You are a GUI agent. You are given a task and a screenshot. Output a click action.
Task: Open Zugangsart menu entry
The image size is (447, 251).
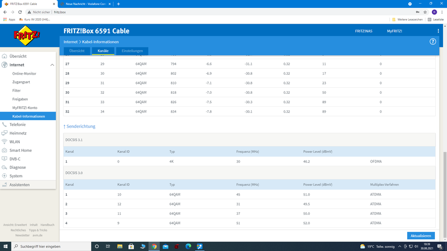(x=21, y=82)
